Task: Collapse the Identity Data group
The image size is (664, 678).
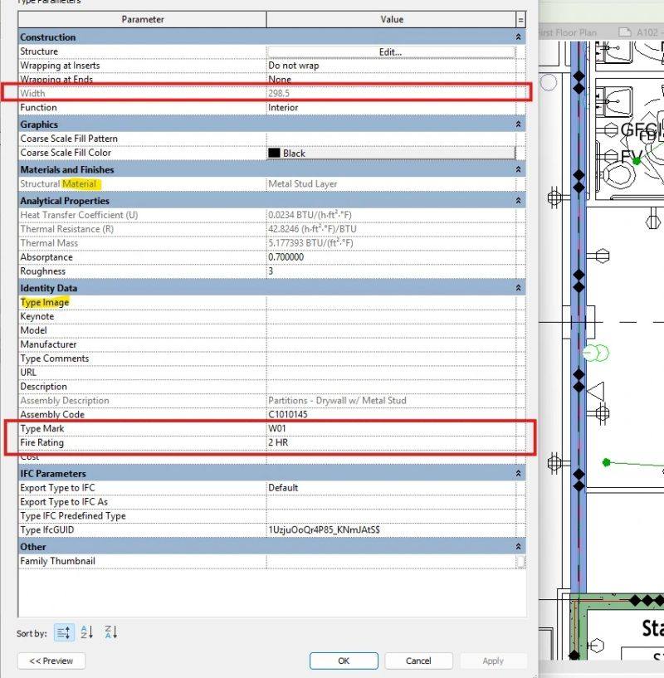Action: (518, 288)
